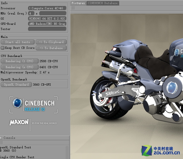183x159 pixels.
Task: Click the empty Tester name field
Action: 47,29
